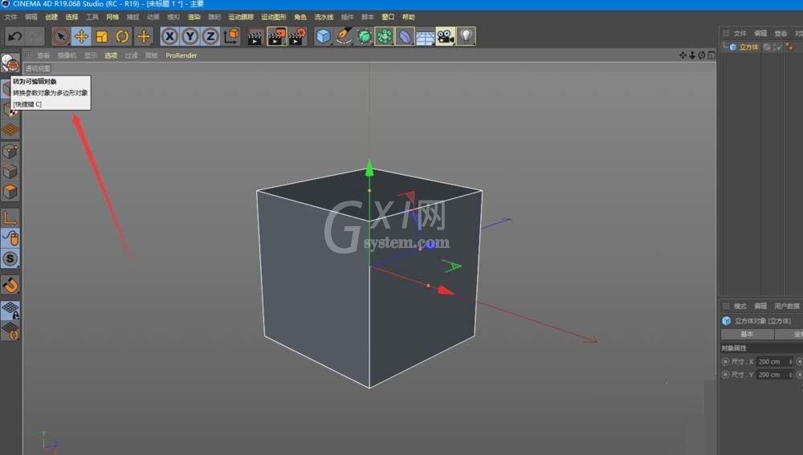Click Phong tag on 立方体 object

tap(789, 47)
